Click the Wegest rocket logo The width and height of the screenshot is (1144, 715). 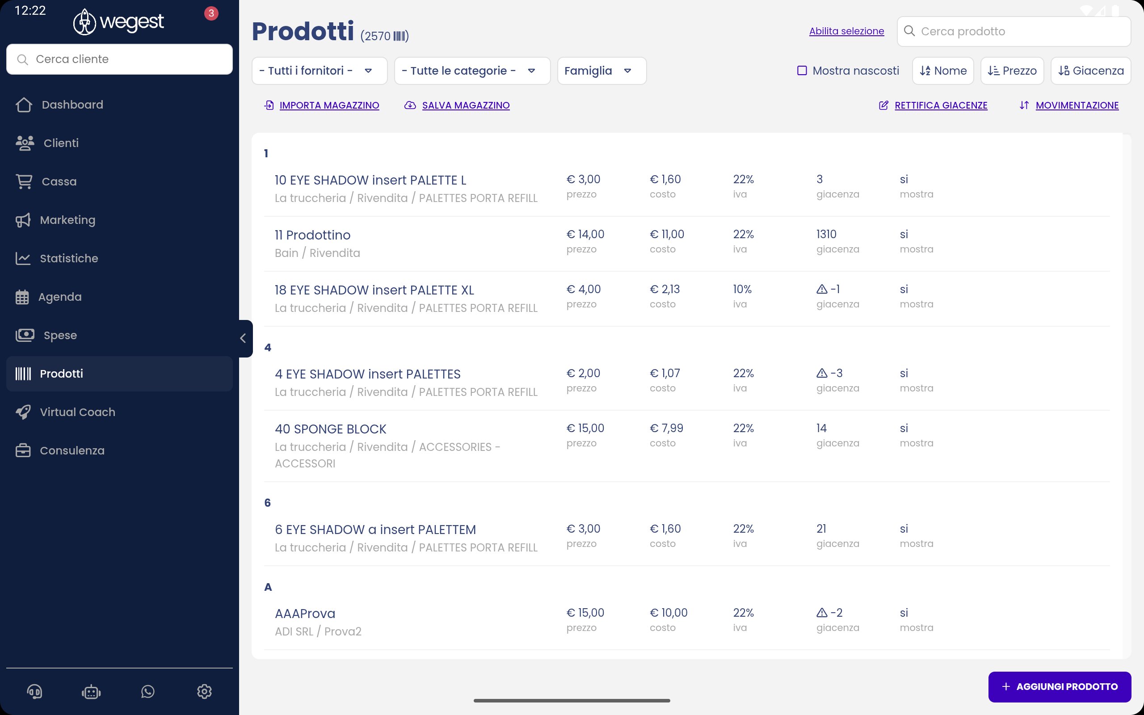84,22
